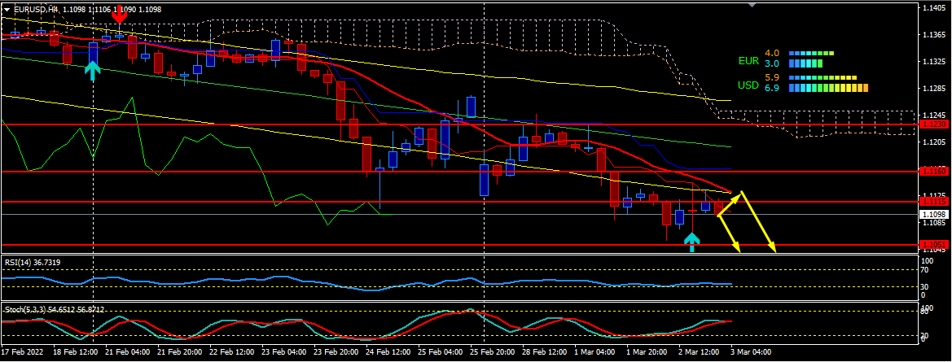
Task: Click the EUR currency strength label
Action: click(748, 60)
